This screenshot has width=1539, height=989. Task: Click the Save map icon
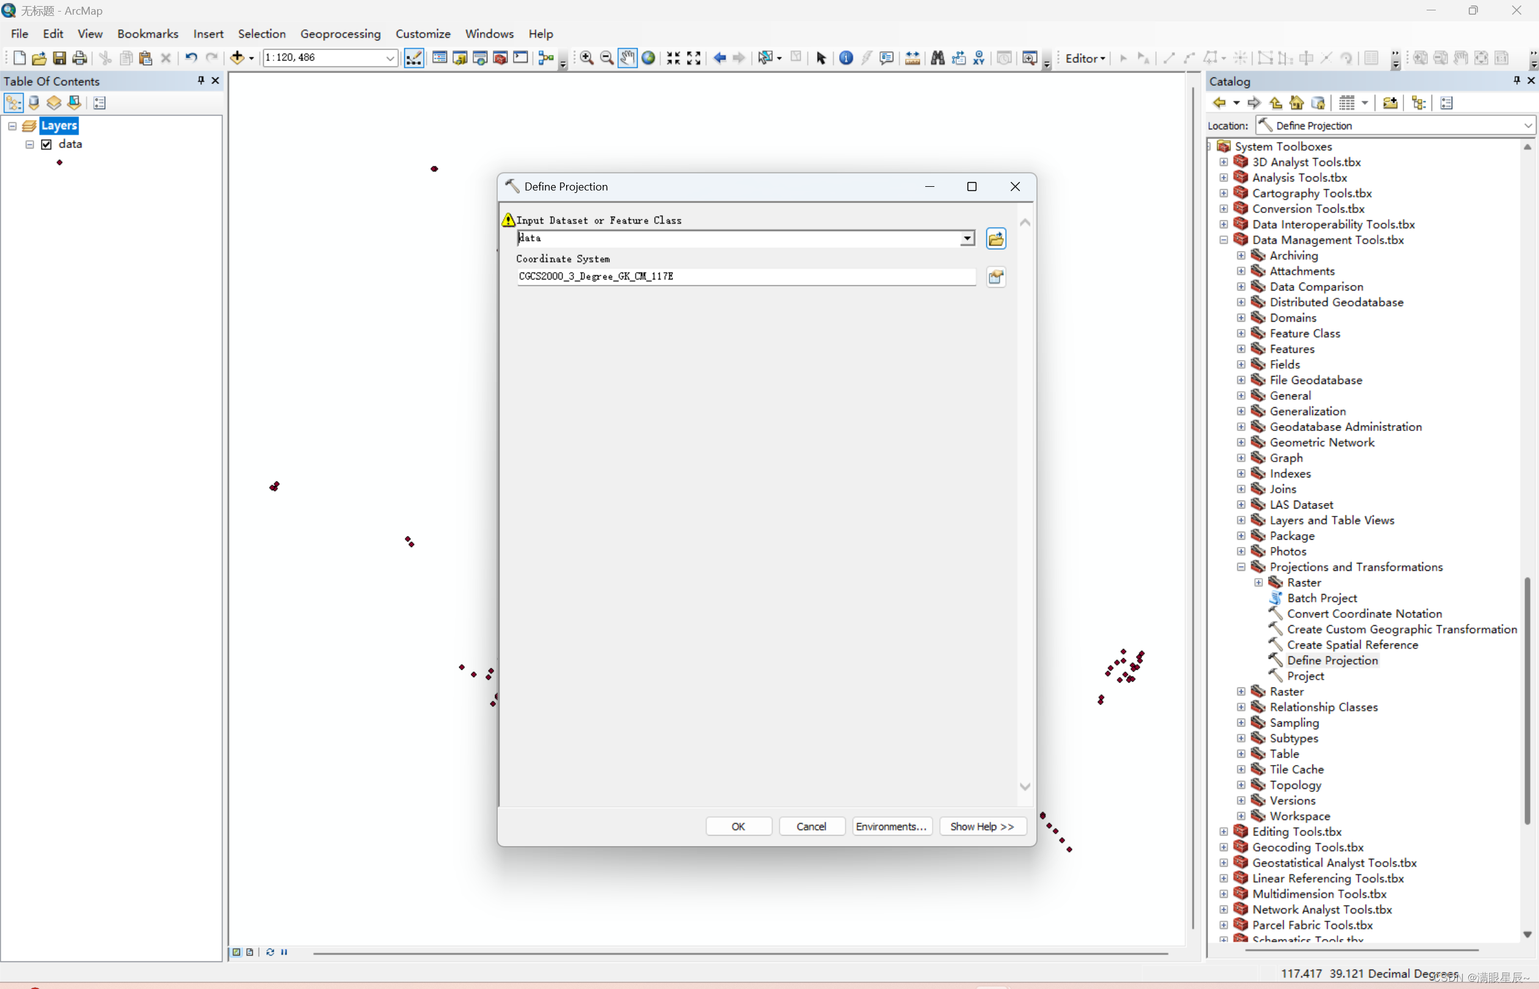click(x=59, y=58)
